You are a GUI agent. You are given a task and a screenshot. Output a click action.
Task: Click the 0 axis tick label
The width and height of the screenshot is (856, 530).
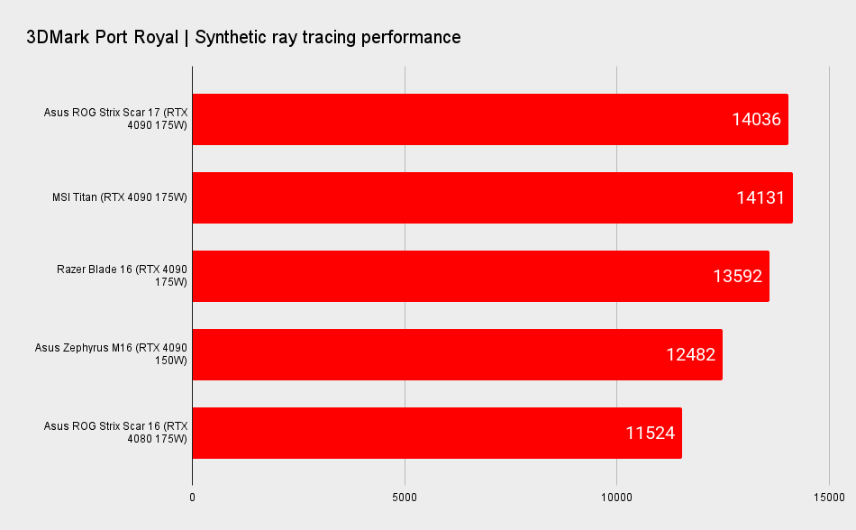[x=192, y=498]
